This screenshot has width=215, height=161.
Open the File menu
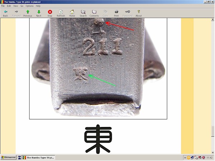(x=3, y=6)
